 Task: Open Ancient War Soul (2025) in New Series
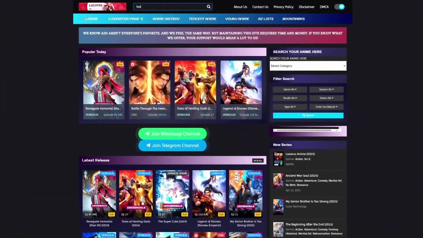tap(302, 176)
